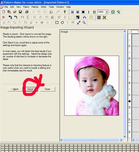Click the New document icon
Image resolution: width=139 pixels, height=152 pixels.
tap(4, 12)
